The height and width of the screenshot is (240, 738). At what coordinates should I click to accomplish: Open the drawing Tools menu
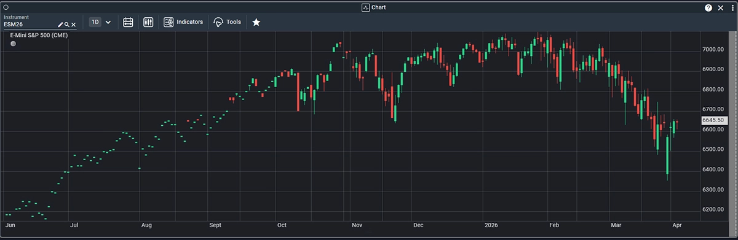coord(227,22)
